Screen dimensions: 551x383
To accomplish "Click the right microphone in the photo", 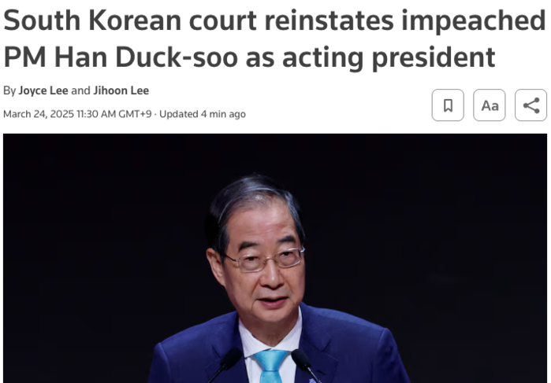I will (x=305, y=366).
